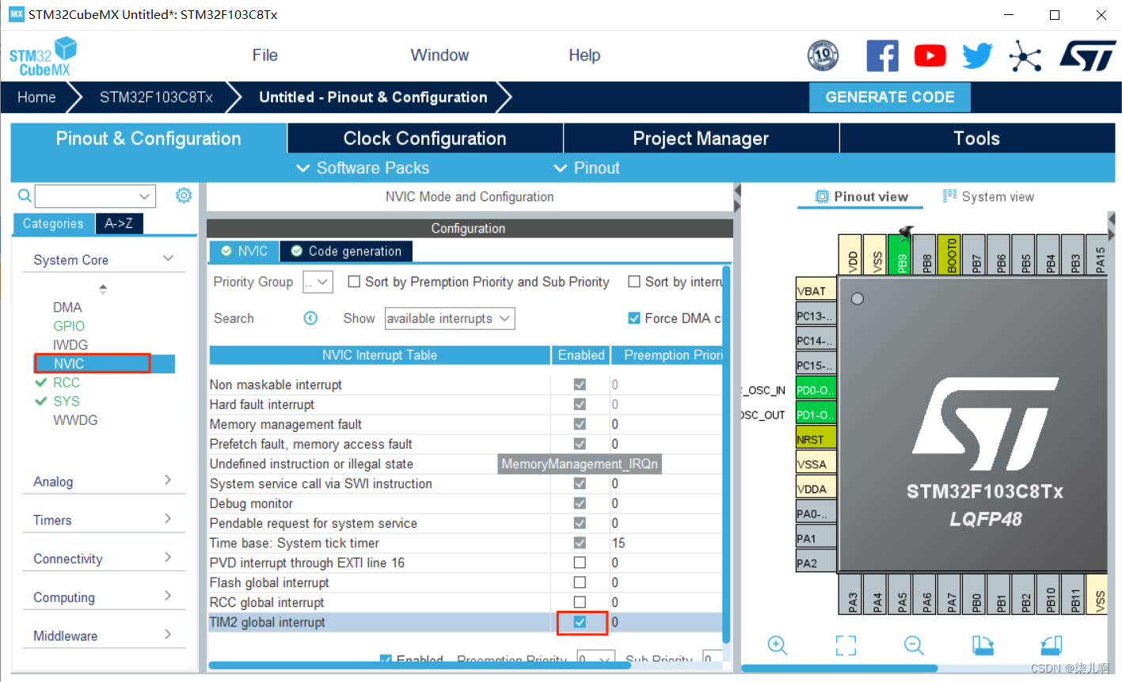This screenshot has height=682, width=1122.
Task: Click the pinout view horizontal scrollbar
Action: click(839, 669)
